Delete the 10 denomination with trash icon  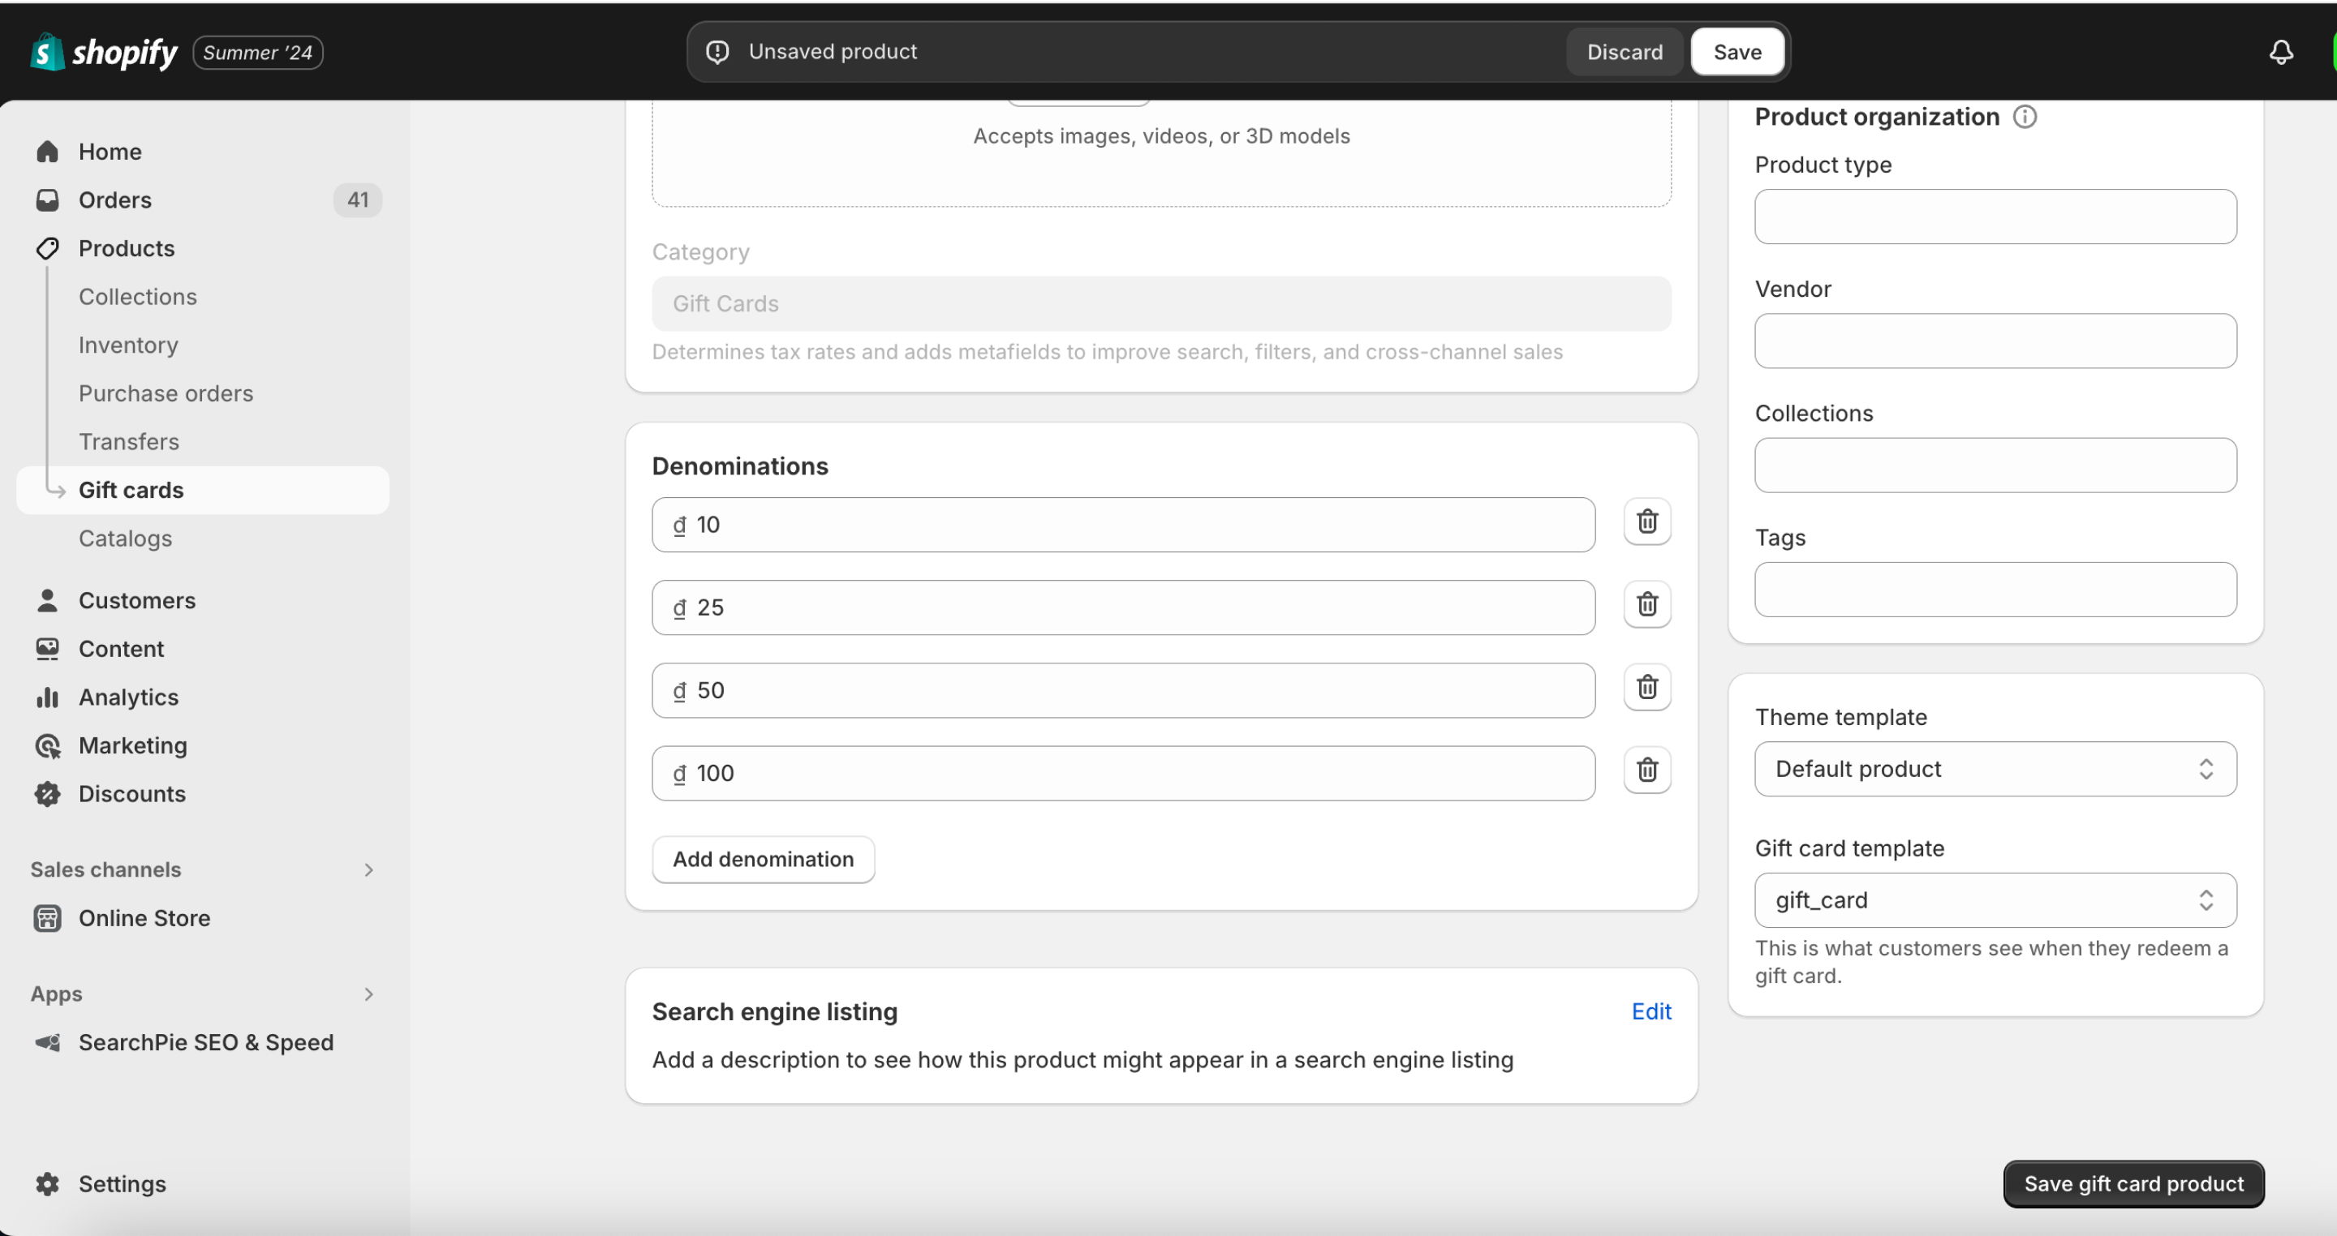tap(1646, 522)
